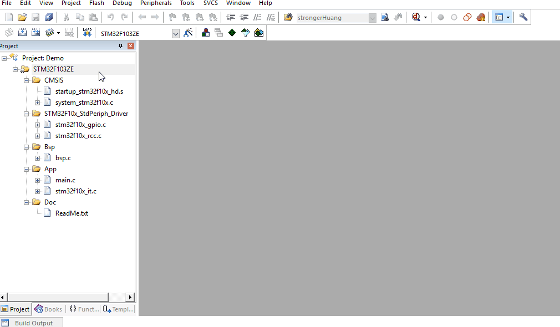This screenshot has width=560, height=327.
Task: Pin the Project panel with pushpin
Action: tap(121, 46)
